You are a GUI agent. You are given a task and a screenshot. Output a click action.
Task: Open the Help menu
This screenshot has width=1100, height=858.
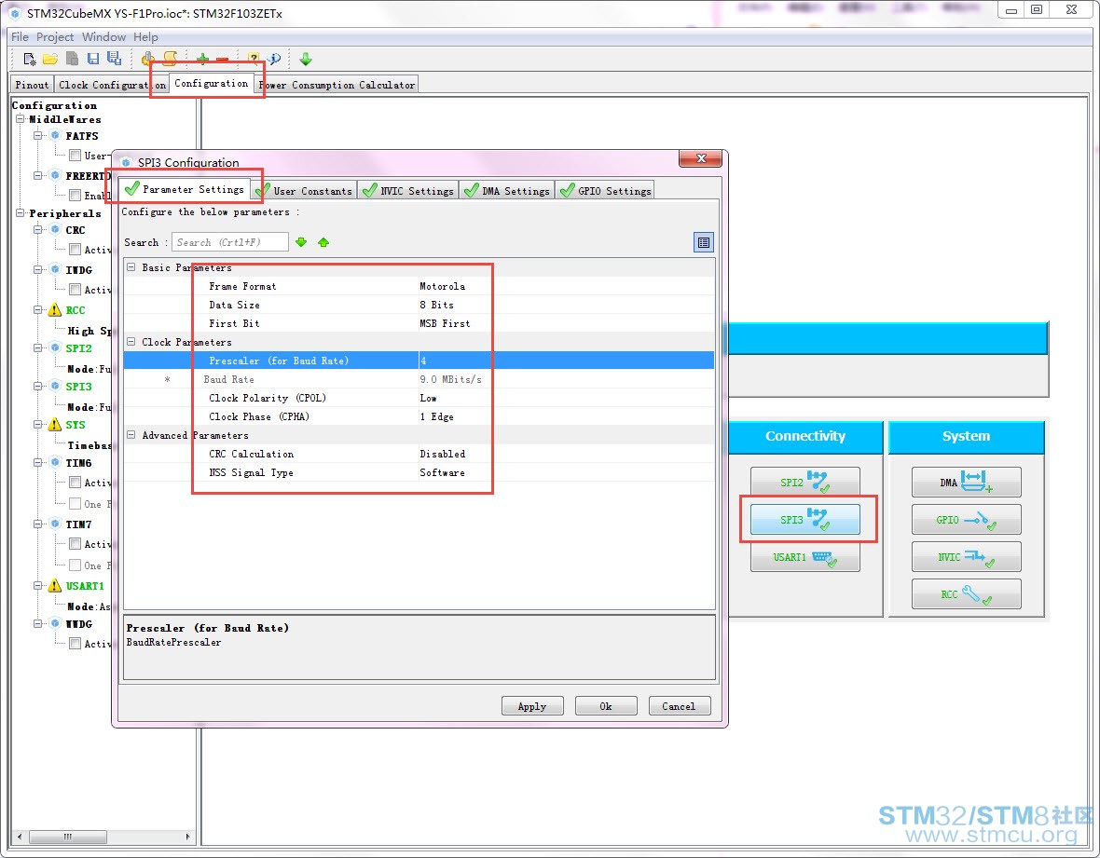[145, 36]
